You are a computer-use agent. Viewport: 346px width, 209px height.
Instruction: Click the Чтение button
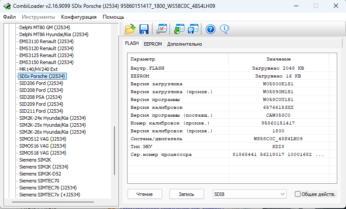click(x=145, y=194)
